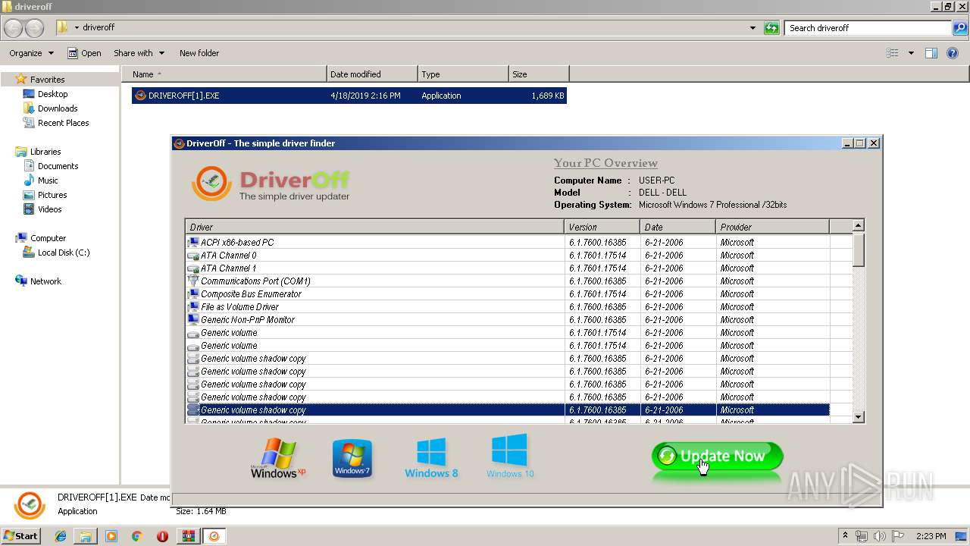Screen dimensions: 970x546
Task: Click the Composite Bus Enumerator driver icon
Action: coord(193,293)
